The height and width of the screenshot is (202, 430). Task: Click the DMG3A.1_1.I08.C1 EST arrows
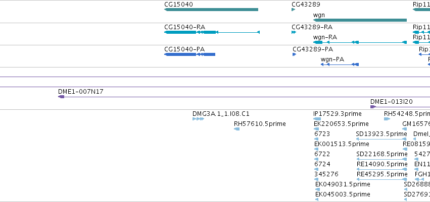pyautogui.click(x=198, y=119)
